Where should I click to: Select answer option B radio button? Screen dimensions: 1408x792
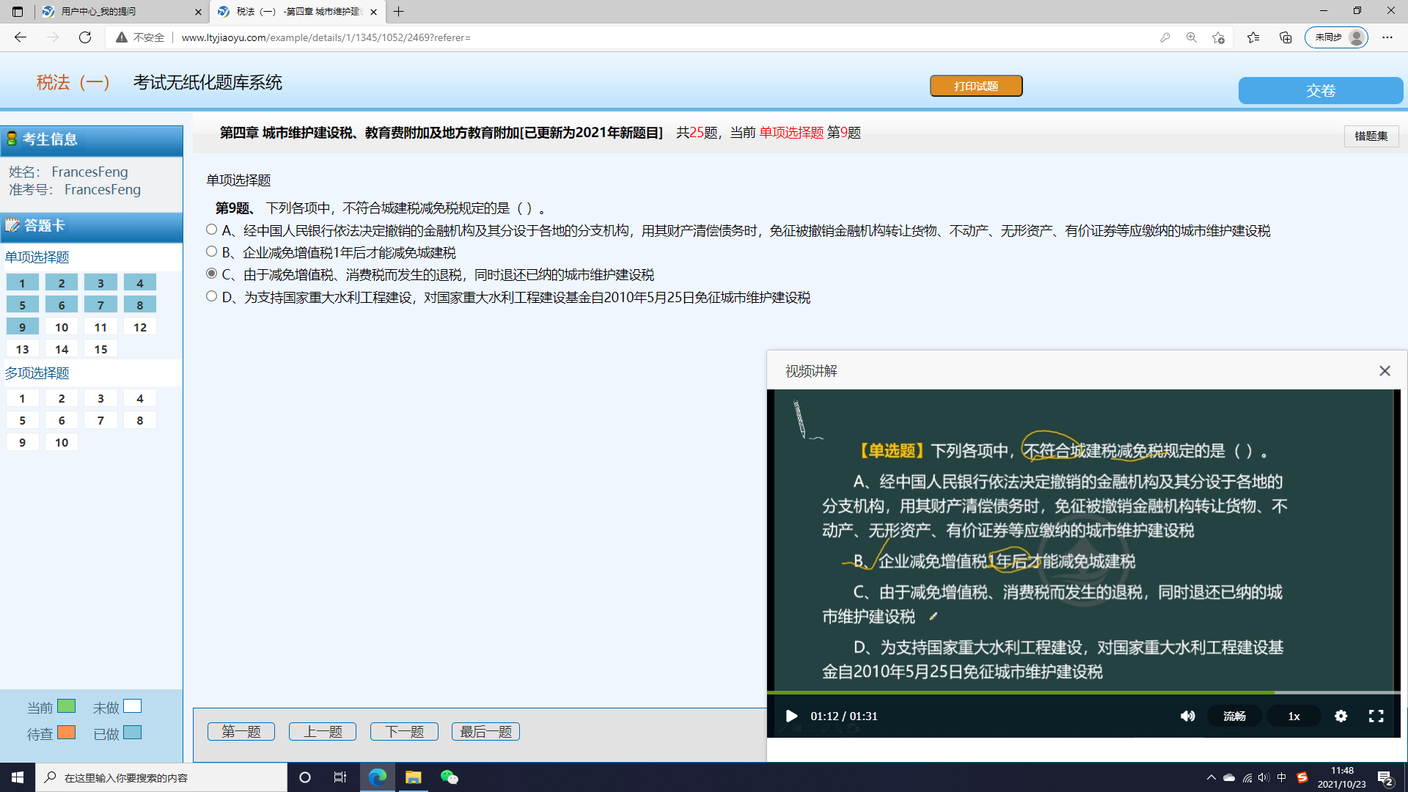tap(212, 252)
